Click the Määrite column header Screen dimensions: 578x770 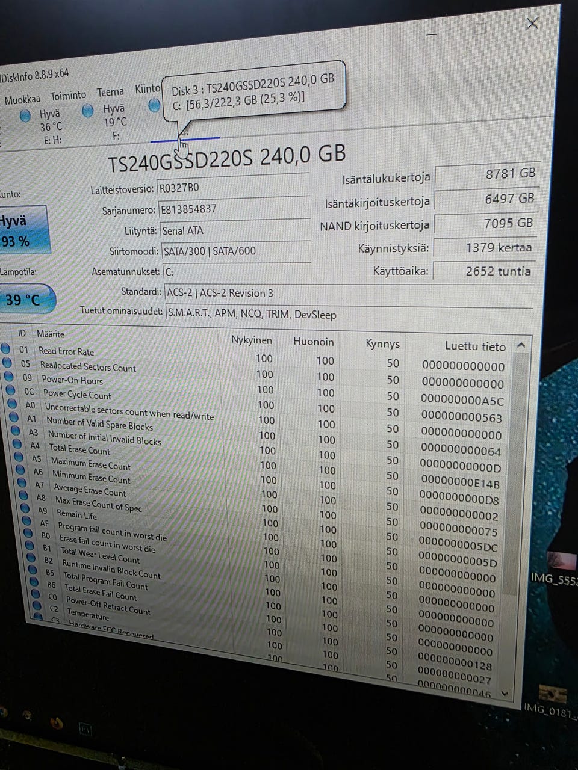click(x=51, y=334)
